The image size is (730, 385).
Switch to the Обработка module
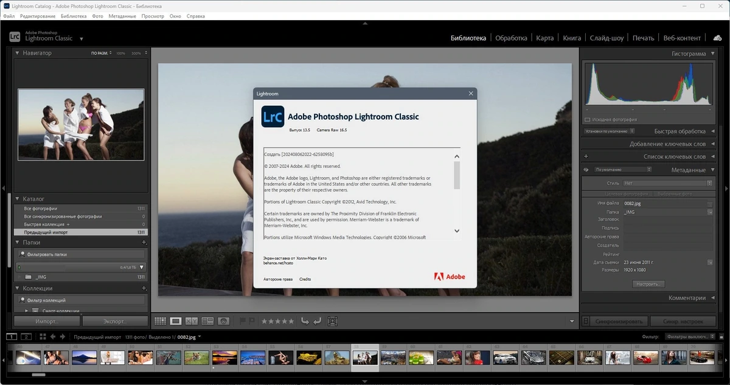tap(511, 38)
